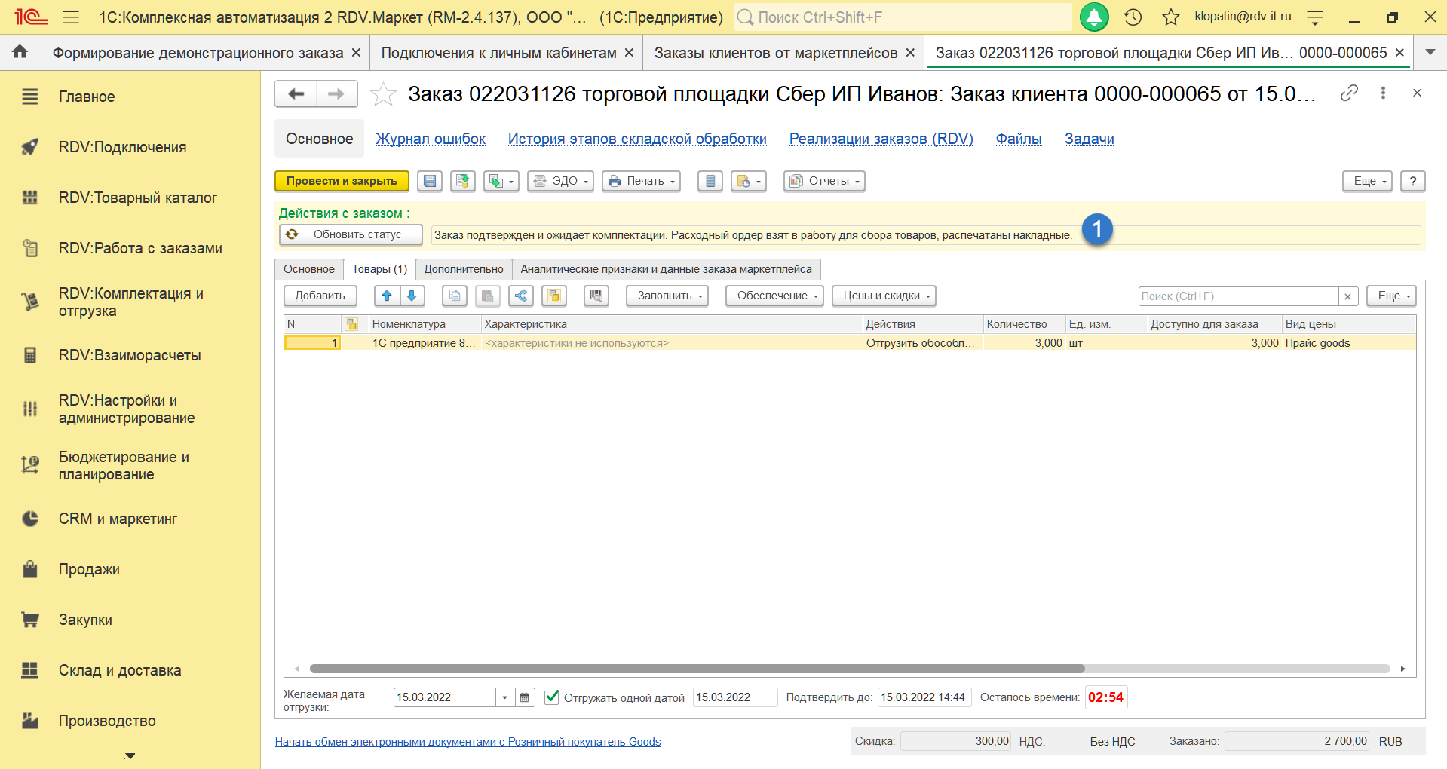Viewport: 1447px width, 769px height.
Task: Toggle 'Отгружать одной датой' checkbox
Action: [x=552, y=697]
